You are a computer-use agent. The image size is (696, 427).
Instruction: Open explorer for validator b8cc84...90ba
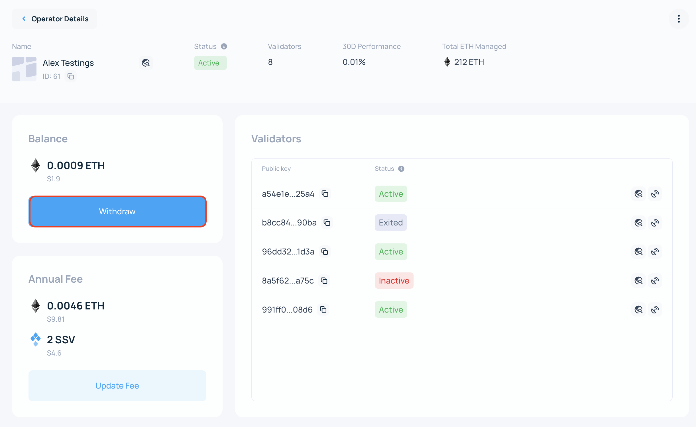point(638,223)
